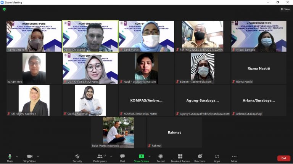Screen dimensions: 293x164
Task: Open the View layout menu
Action: point(285,9)
